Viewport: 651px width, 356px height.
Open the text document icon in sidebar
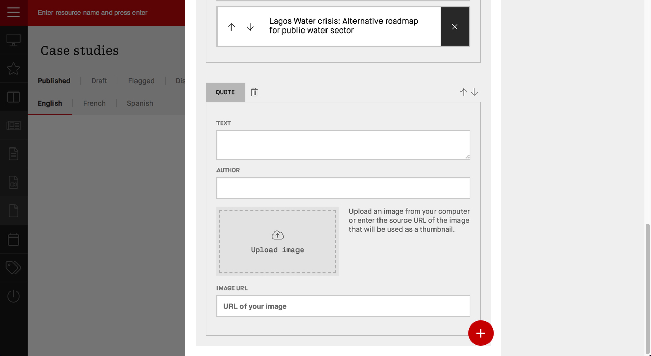tap(14, 154)
